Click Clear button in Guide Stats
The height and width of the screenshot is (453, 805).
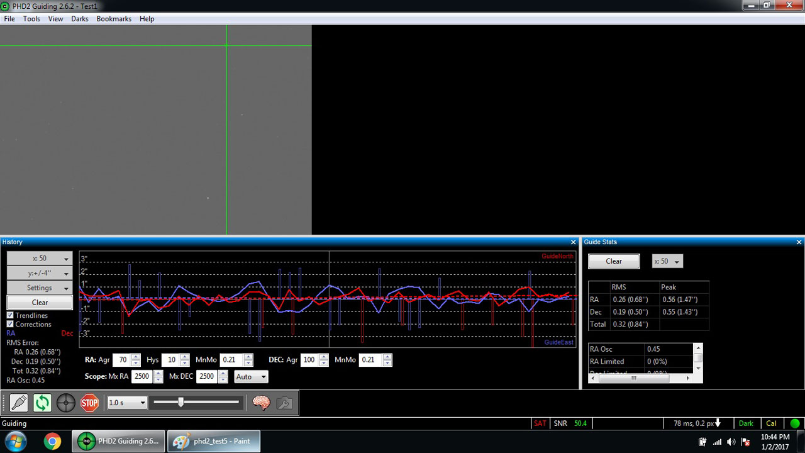click(x=613, y=261)
